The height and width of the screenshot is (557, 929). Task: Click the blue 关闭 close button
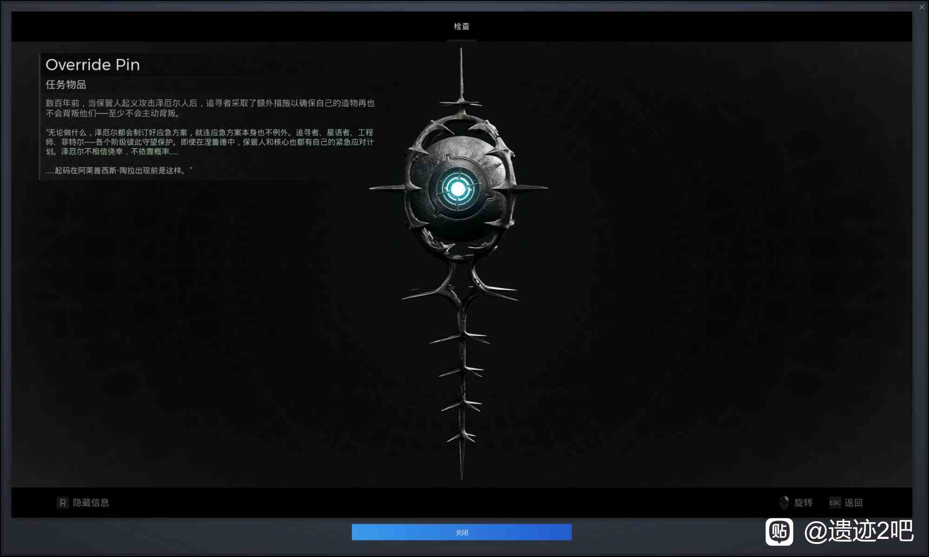click(x=461, y=532)
